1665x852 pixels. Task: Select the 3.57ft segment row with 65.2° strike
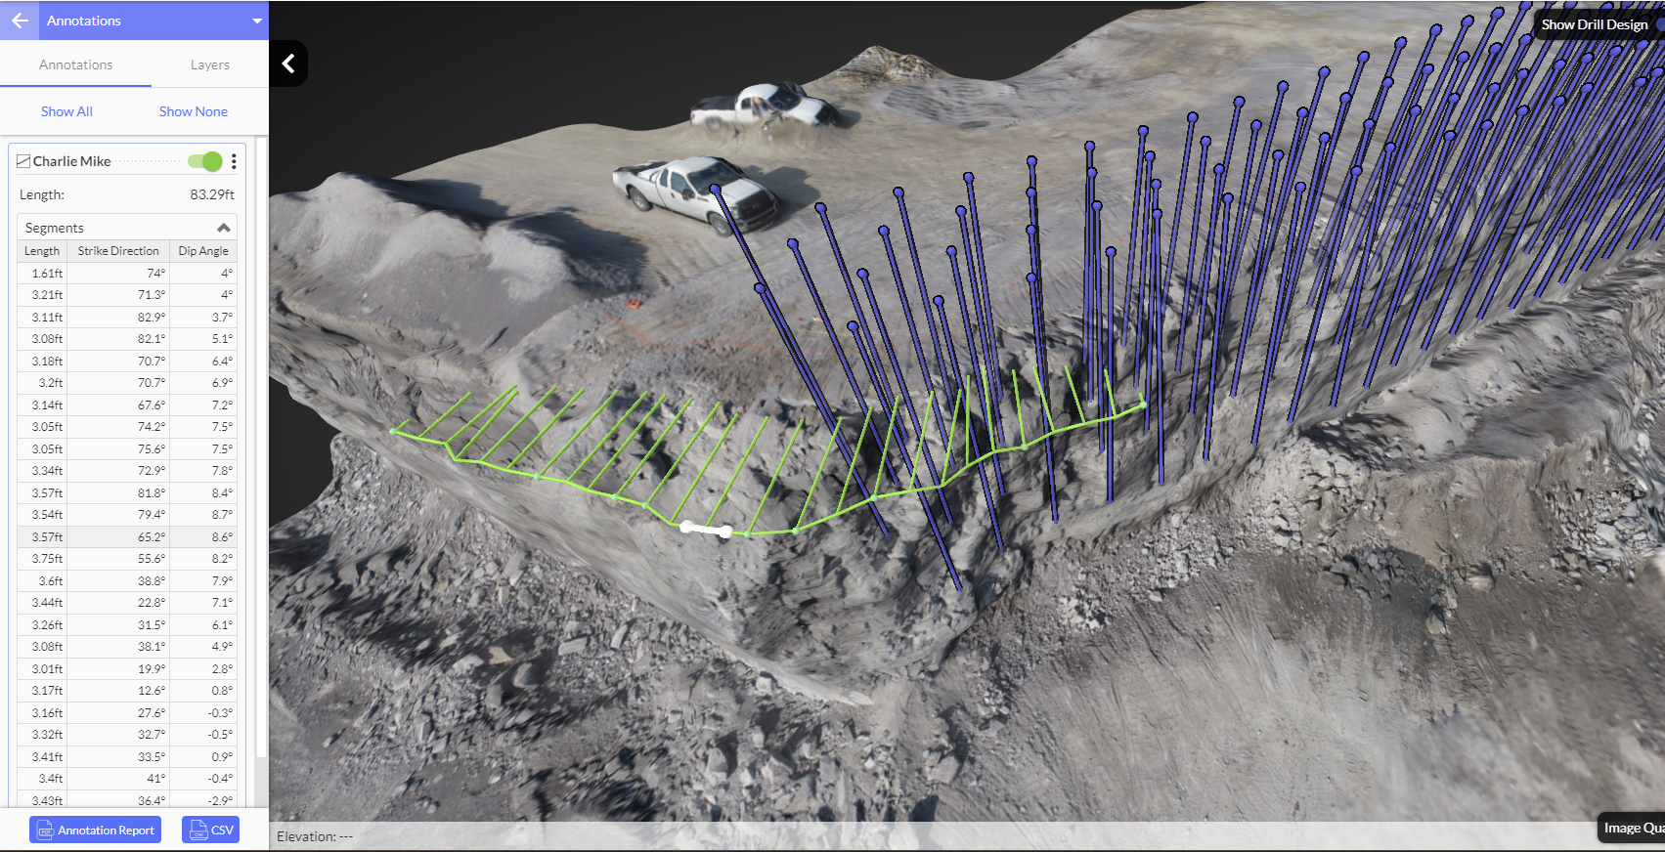coord(127,536)
